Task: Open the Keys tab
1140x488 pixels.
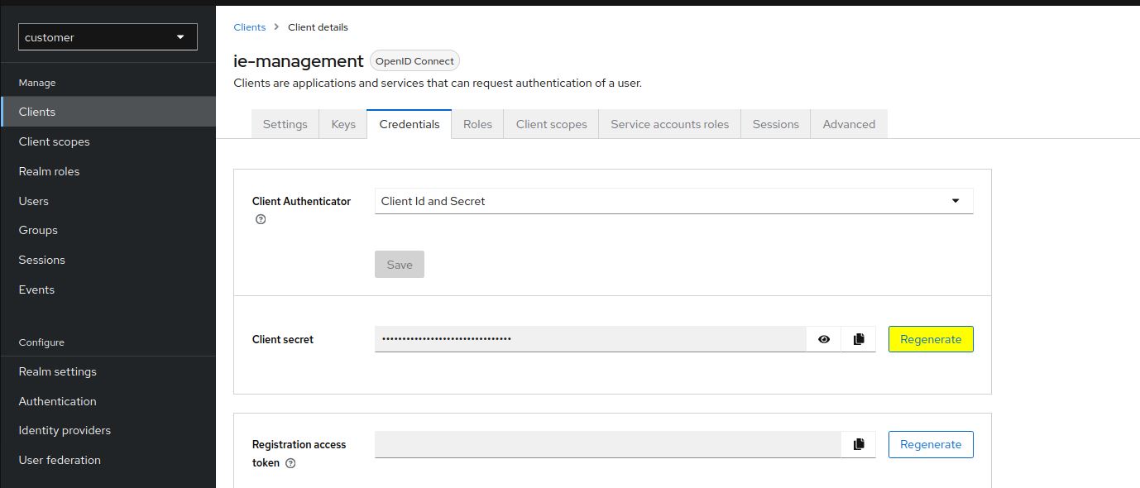Action: tap(343, 124)
